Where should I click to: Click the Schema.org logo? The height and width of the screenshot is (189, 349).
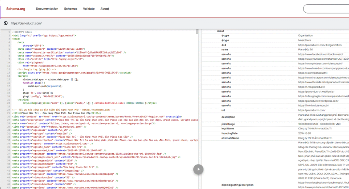click(16, 9)
